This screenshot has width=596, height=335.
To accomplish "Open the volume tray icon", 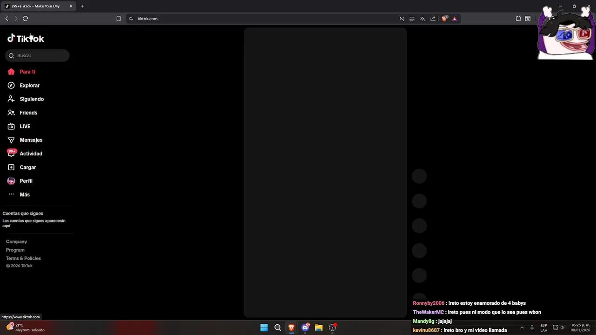I will coord(563,328).
